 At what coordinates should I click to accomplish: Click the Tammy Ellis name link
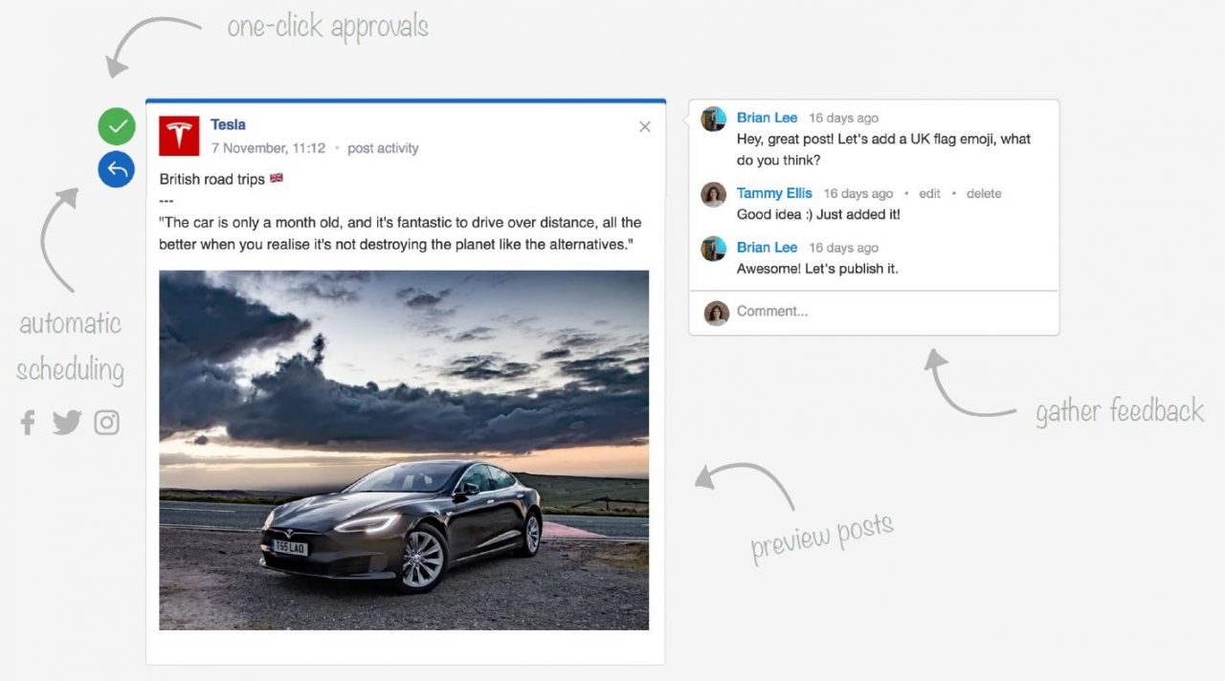[x=774, y=193]
